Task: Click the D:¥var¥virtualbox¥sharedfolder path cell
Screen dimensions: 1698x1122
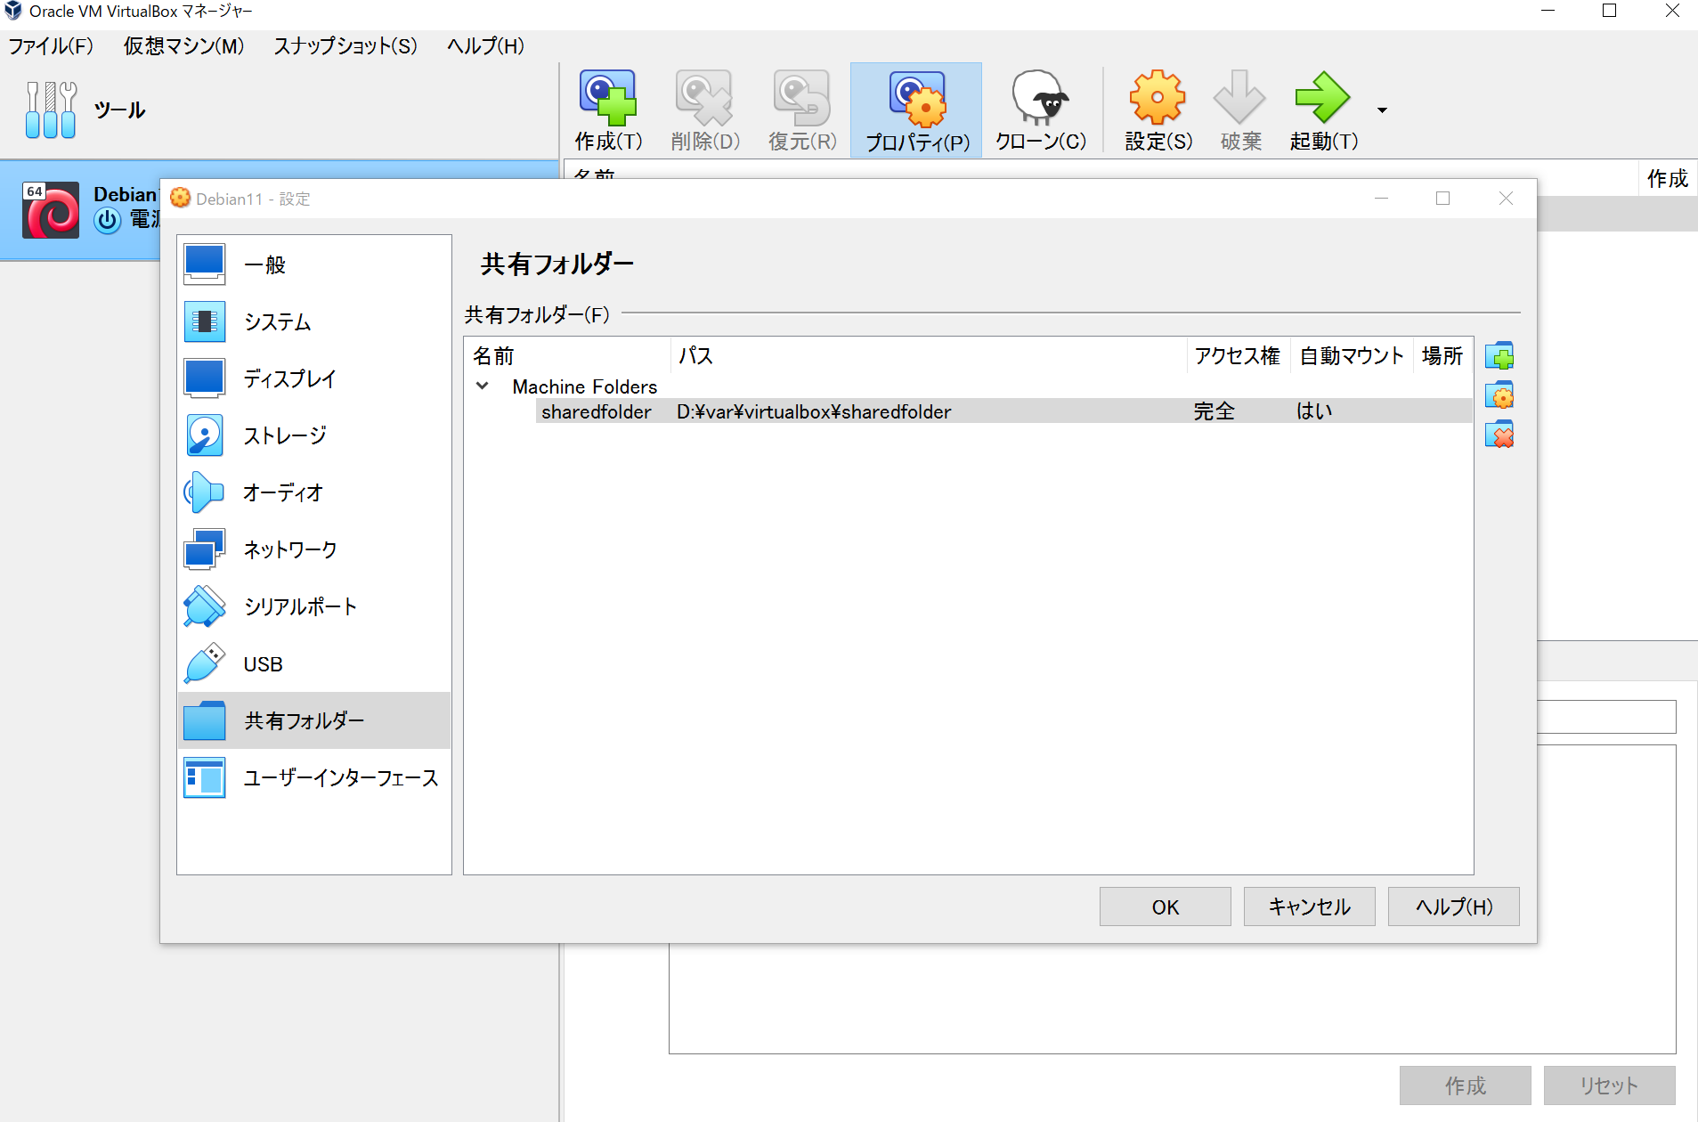Action: 814,411
